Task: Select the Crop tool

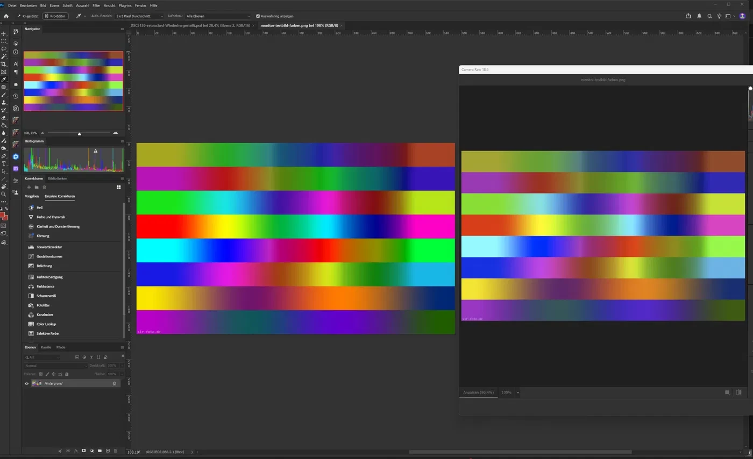Action: pos(4,64)
